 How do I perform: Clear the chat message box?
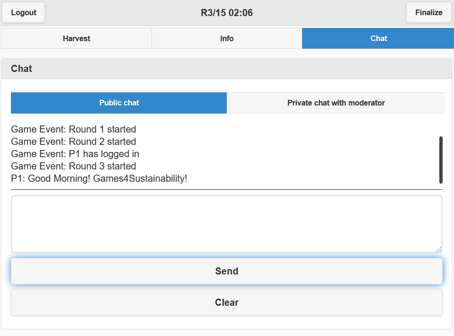tap(226, 302)
